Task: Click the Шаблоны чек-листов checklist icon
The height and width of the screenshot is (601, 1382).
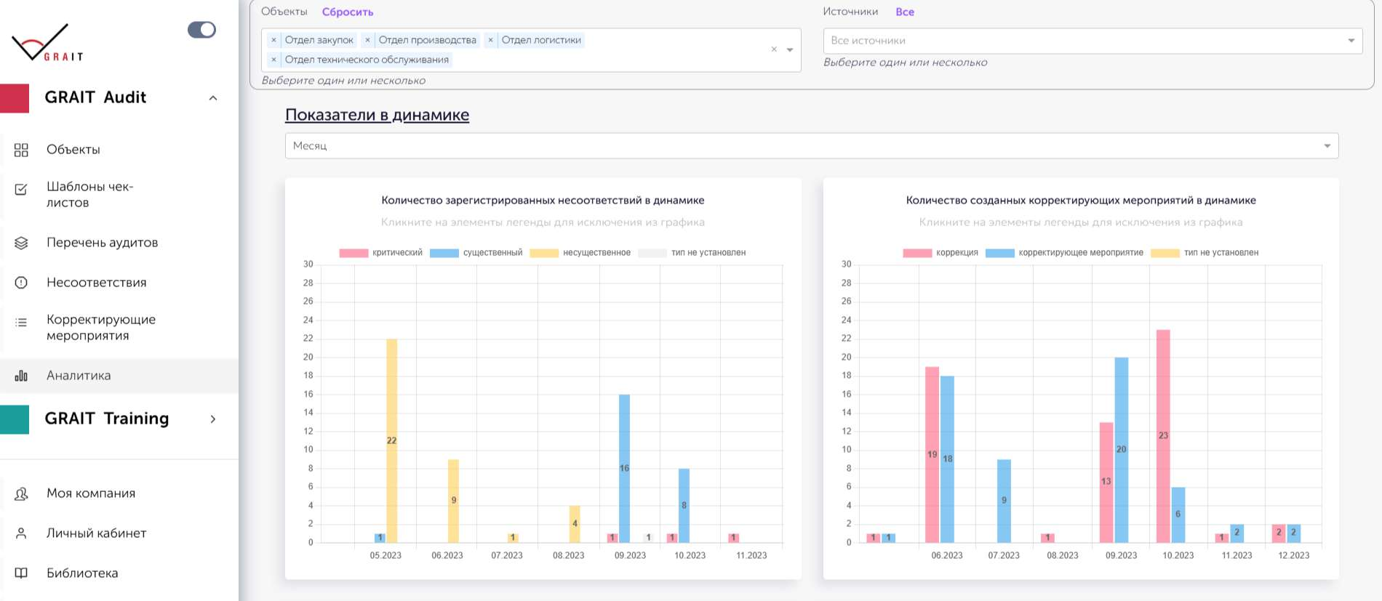Action: coord(21,190)
